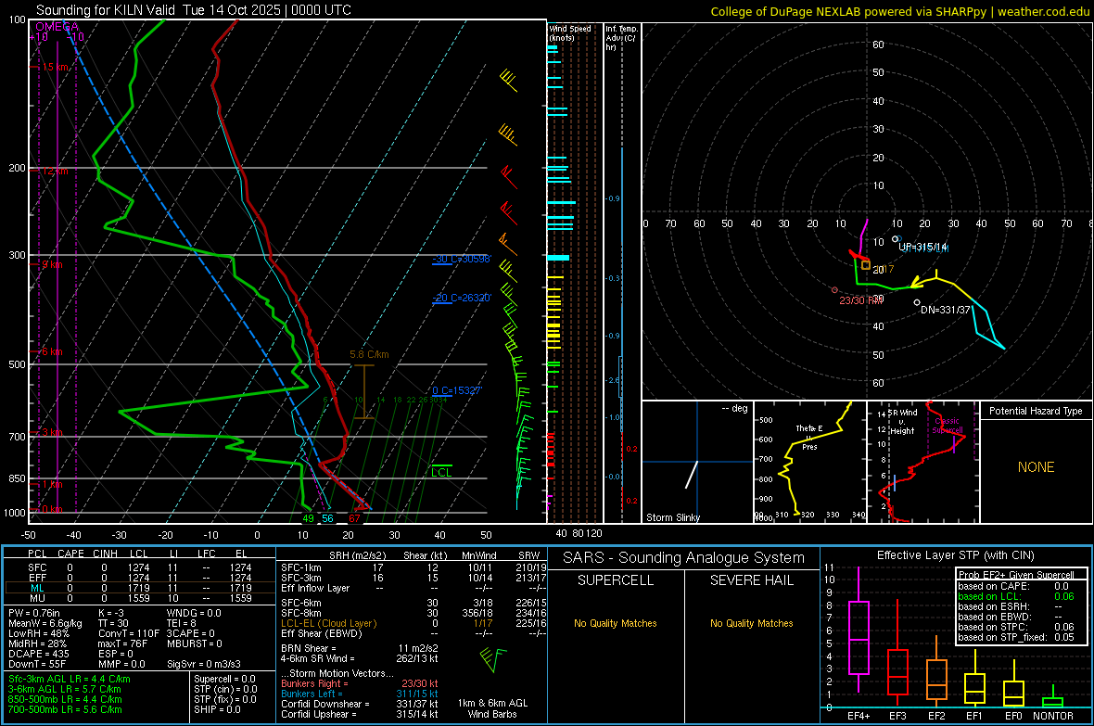Click the MeanW = 6.6g/kg value

point(45,623)
